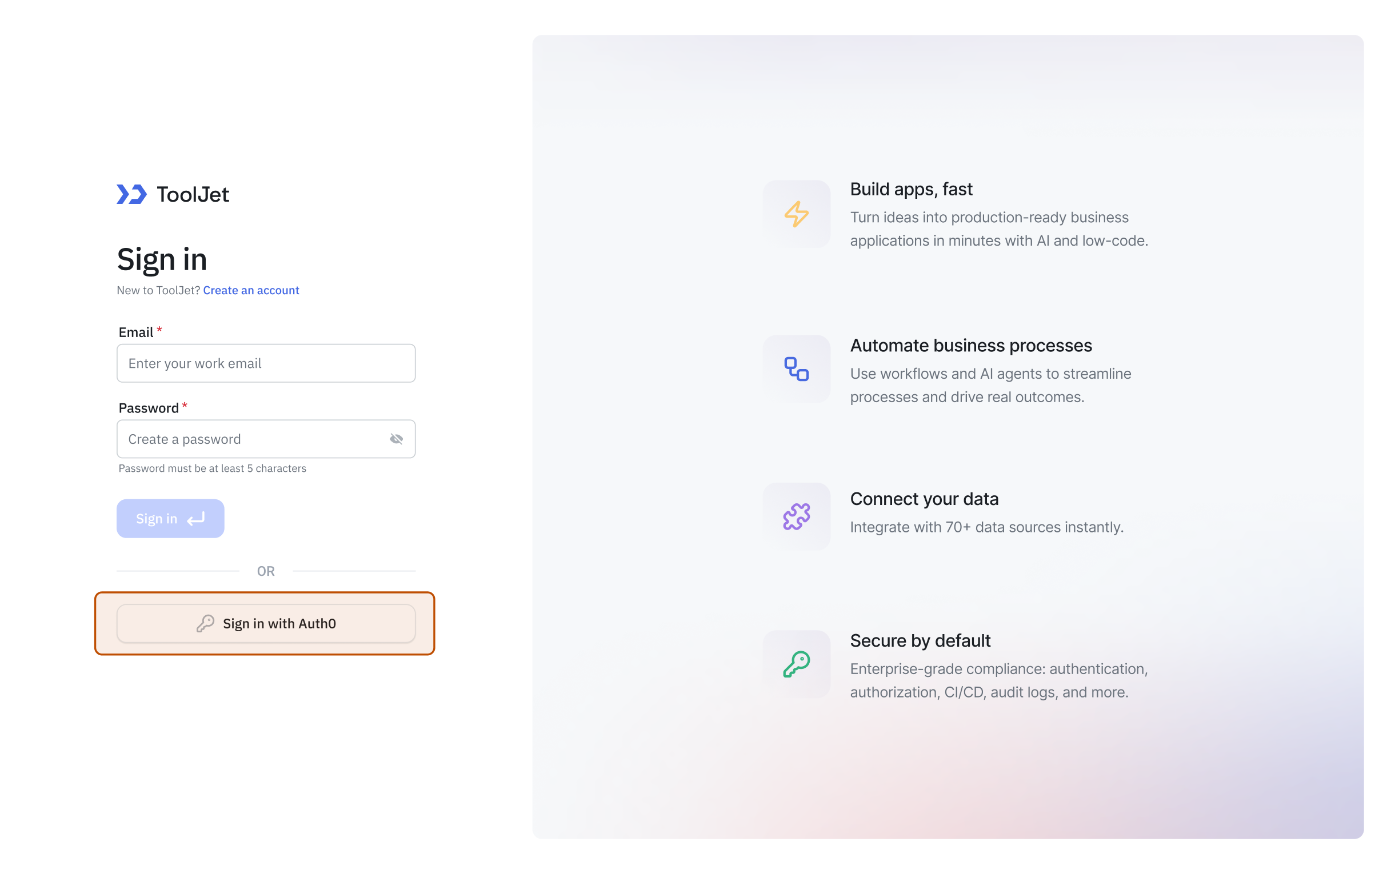Click the Secure by default heading

[920, 640]
